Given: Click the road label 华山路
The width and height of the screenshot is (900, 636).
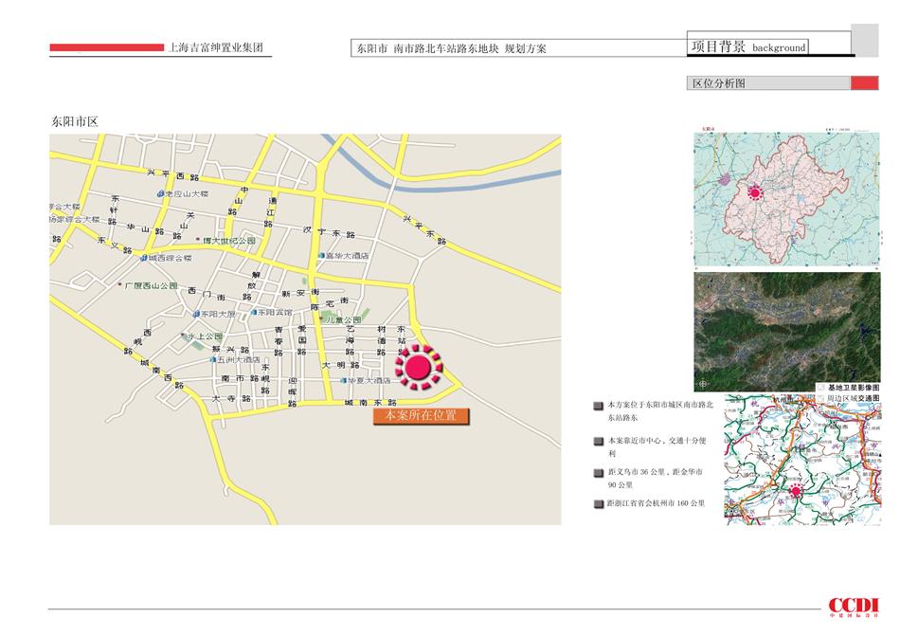Looking at the screenshot, I should [x=146, y=229].
